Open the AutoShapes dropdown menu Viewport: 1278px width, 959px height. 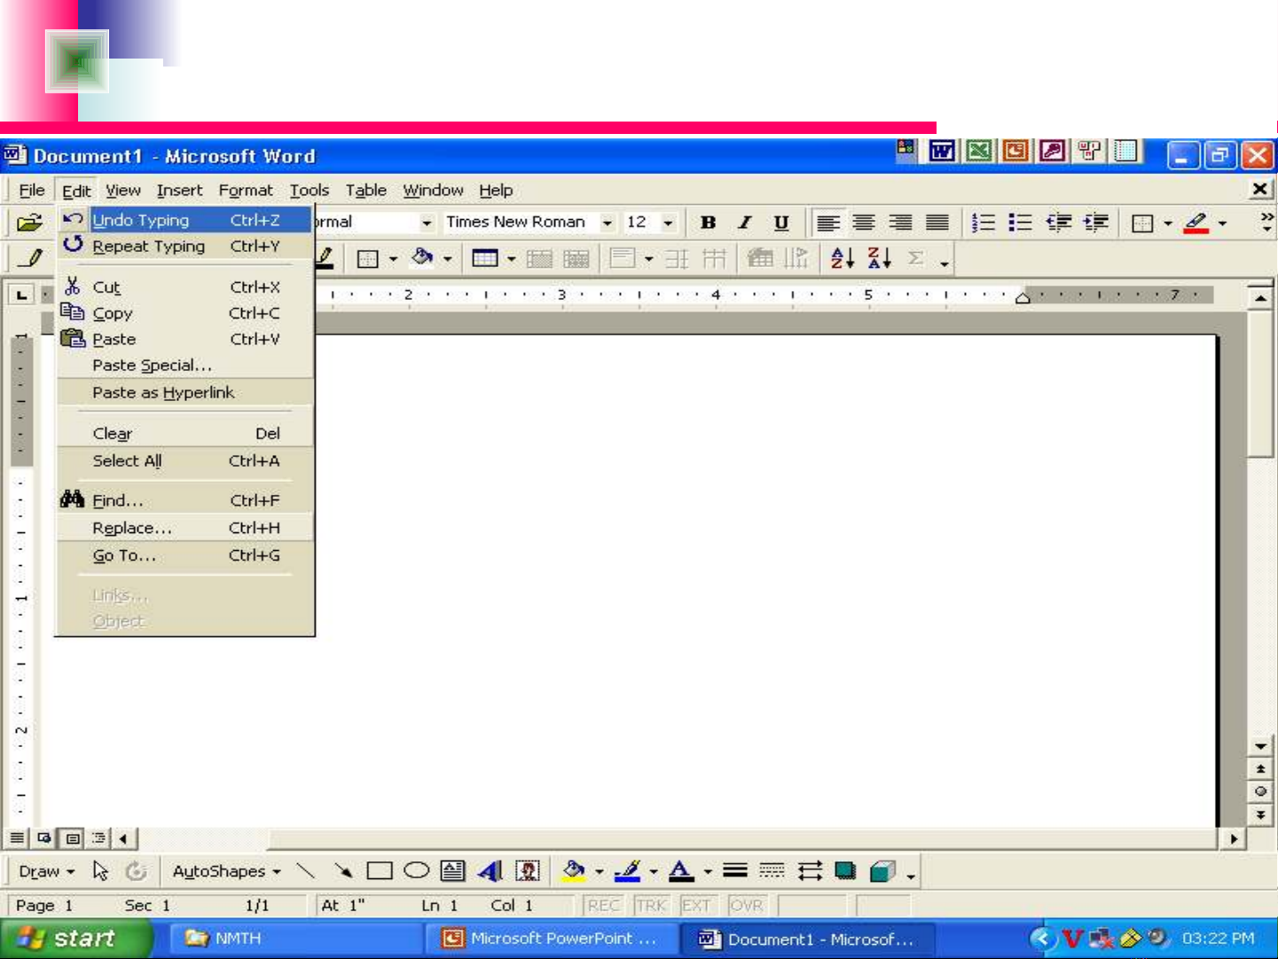[226, 871]
